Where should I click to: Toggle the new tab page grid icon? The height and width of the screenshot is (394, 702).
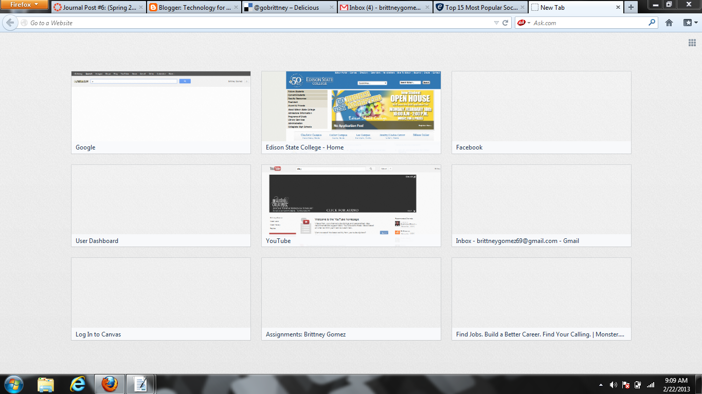tap(692, 43)
